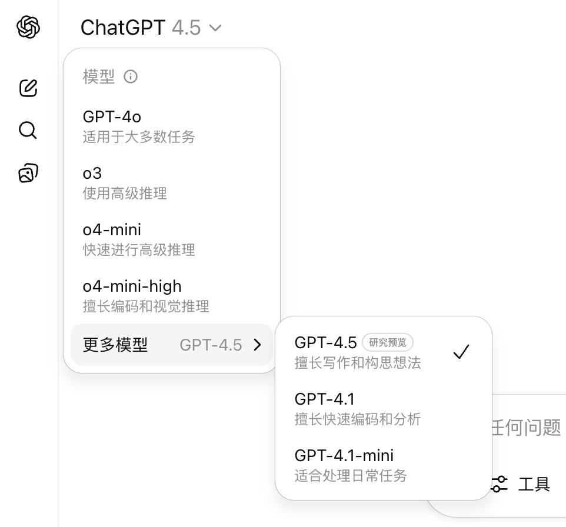Collapse the ChatGPT 4.5 model dropdown
The height and width of the screenshot is (527, 566).
pyautogui.click(x=151, y=28)
